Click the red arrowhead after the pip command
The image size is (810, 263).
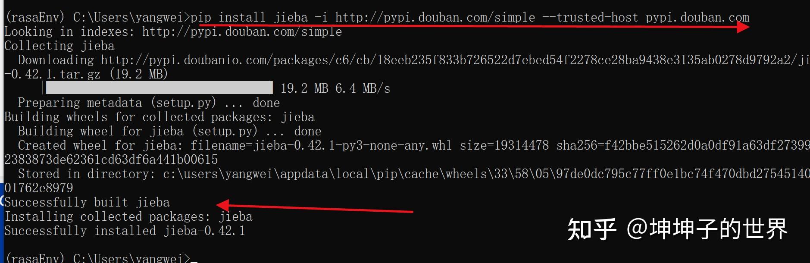point(743,27)
